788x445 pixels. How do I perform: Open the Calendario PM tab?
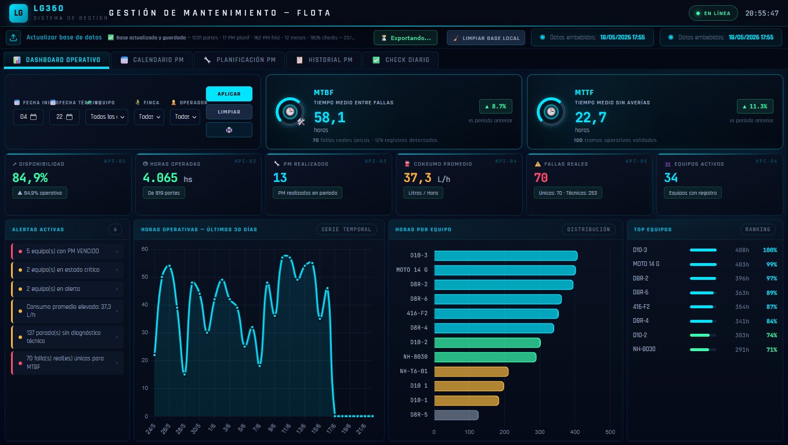(152, 60)
